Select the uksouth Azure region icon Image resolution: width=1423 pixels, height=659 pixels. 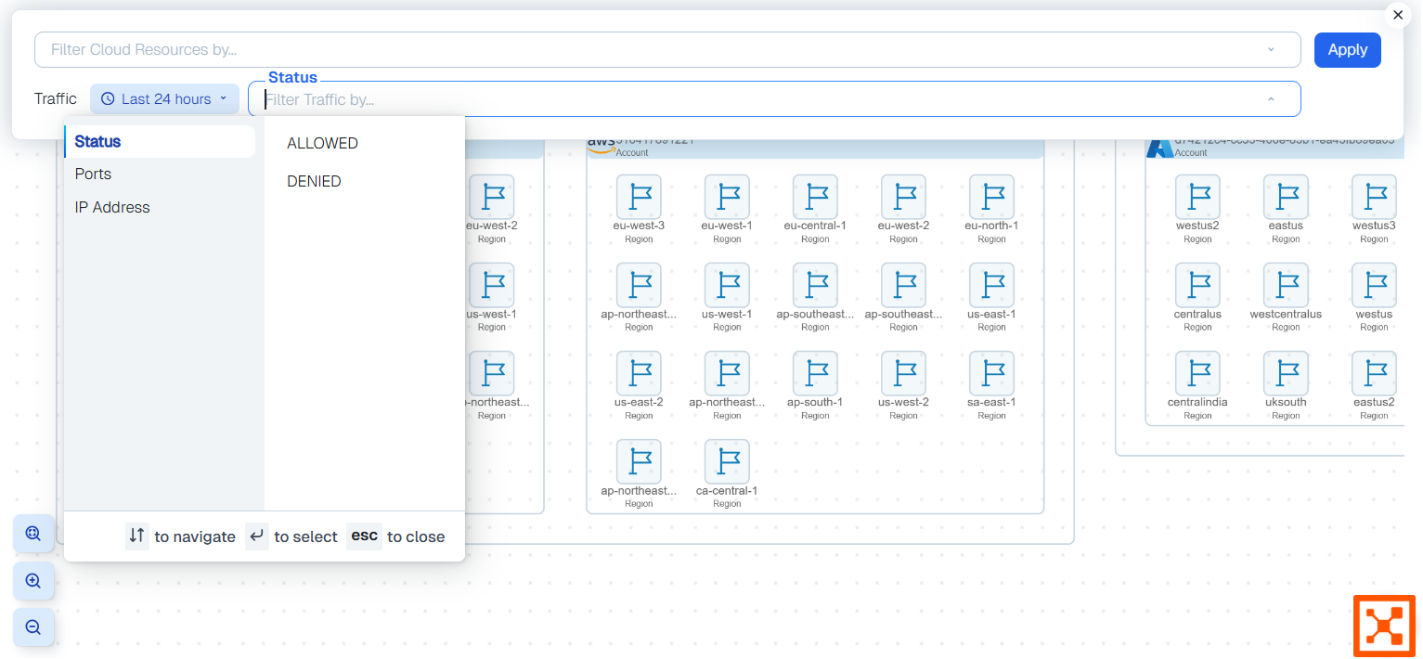click(x=1286, y=373)
